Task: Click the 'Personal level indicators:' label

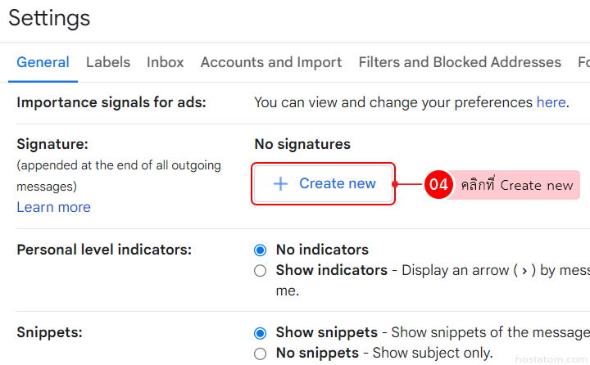Action: pos(104,250)
